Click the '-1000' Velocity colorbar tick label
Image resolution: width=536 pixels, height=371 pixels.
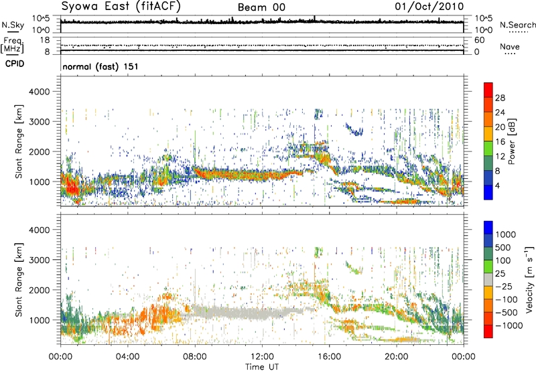click(509, 325)
